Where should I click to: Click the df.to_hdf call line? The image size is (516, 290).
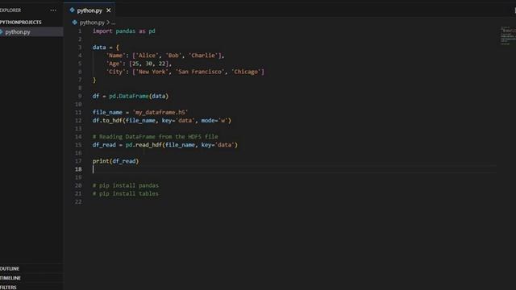click(162, 120)
